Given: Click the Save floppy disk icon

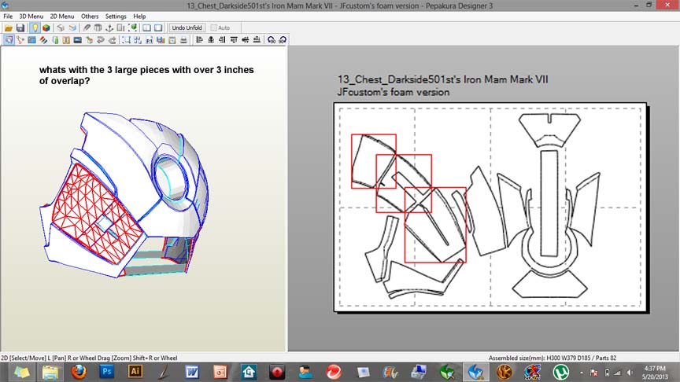Looking at the screenshot, I should (20, 28).
